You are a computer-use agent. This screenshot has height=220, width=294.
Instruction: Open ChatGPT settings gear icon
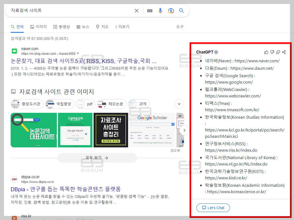[x=216, y=52]
